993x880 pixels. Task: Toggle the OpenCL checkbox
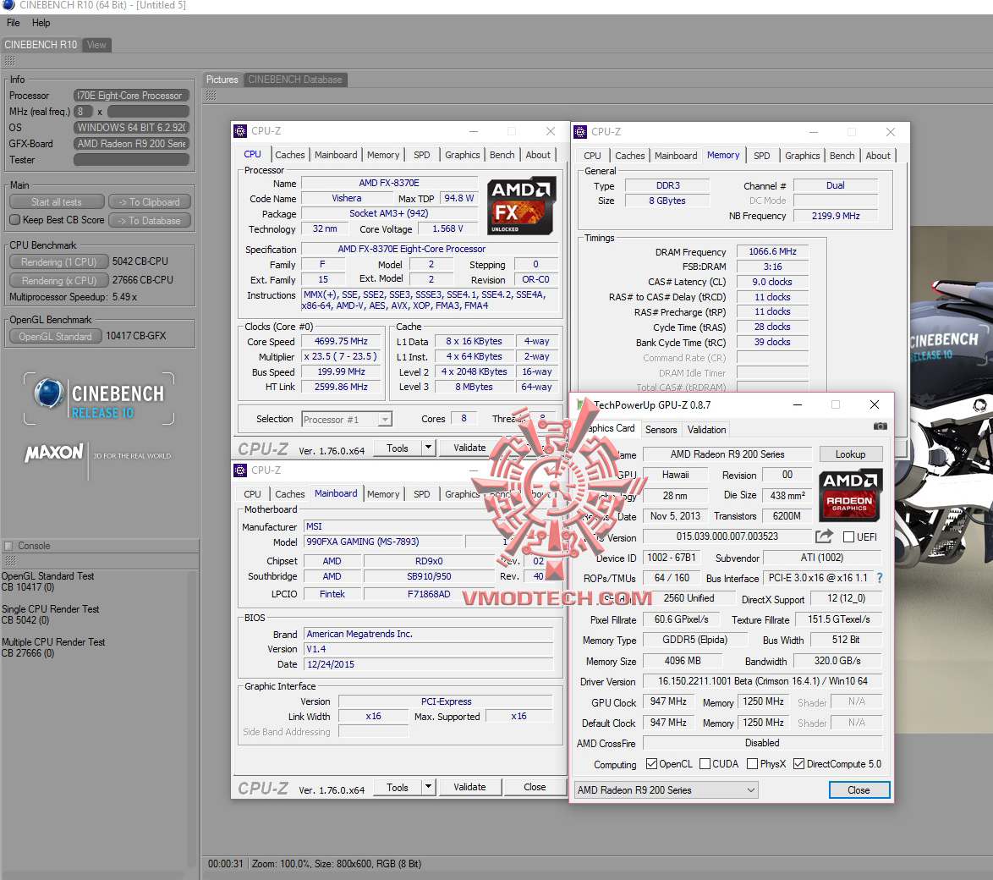pos(651,763)
